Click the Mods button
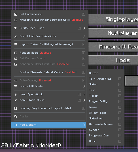This screenshot has height=152, width=138. point(113,60)
